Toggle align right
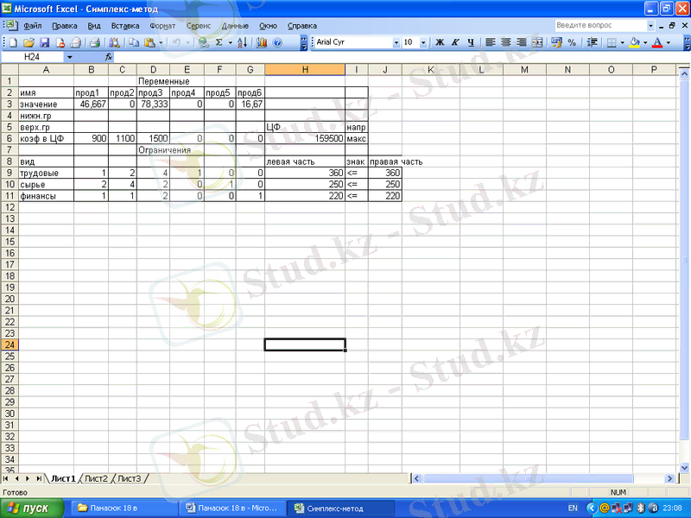Viewport: 691px width, 518px height. pyautogui.click(x=522, y=42)
